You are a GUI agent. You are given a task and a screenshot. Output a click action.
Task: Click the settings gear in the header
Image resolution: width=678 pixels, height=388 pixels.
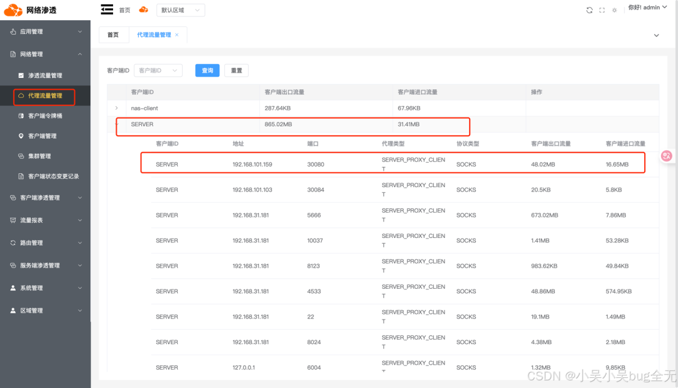613,8
